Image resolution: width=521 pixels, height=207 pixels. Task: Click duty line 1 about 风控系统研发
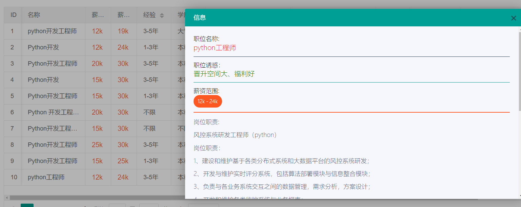[282, 161]
